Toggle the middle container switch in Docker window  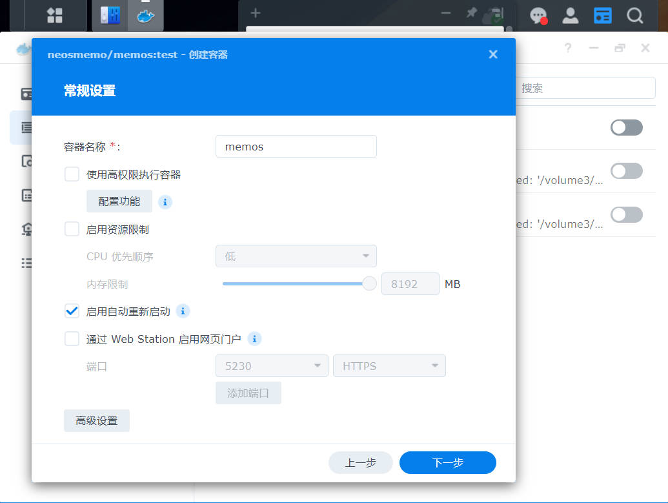point(626,171)
